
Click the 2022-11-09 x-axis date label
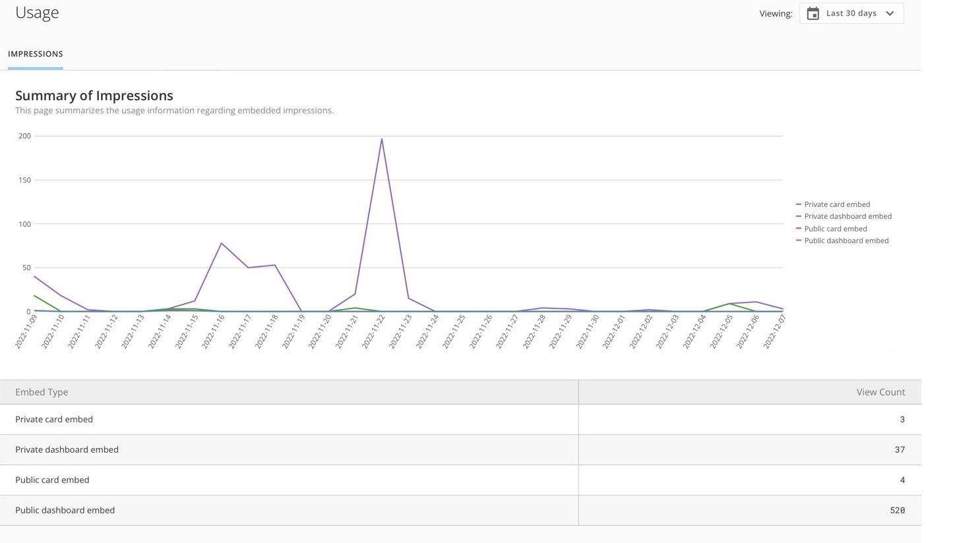[26, 331]
